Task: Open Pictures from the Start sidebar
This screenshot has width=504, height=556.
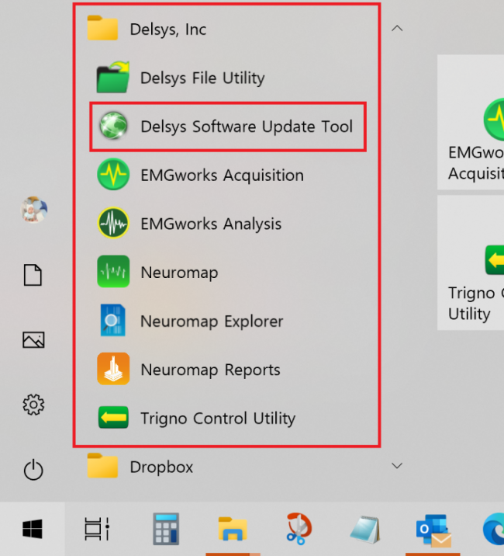Action: point(33,339)
